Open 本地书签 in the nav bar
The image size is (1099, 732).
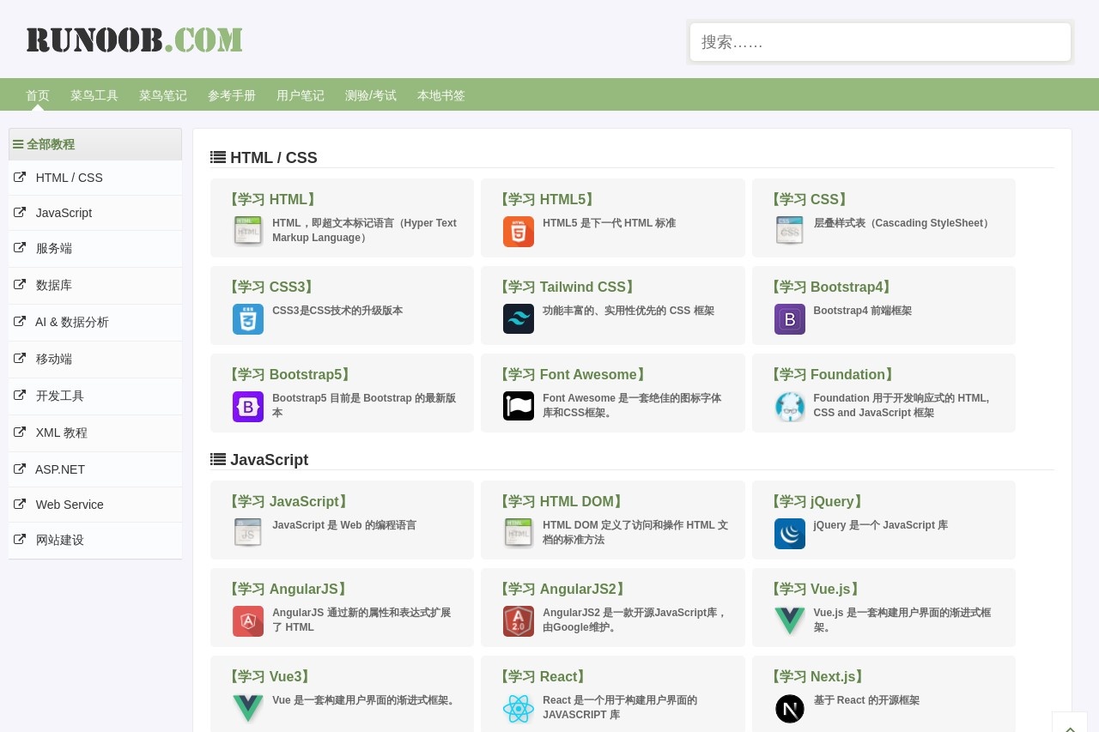(x=441, y=95)
